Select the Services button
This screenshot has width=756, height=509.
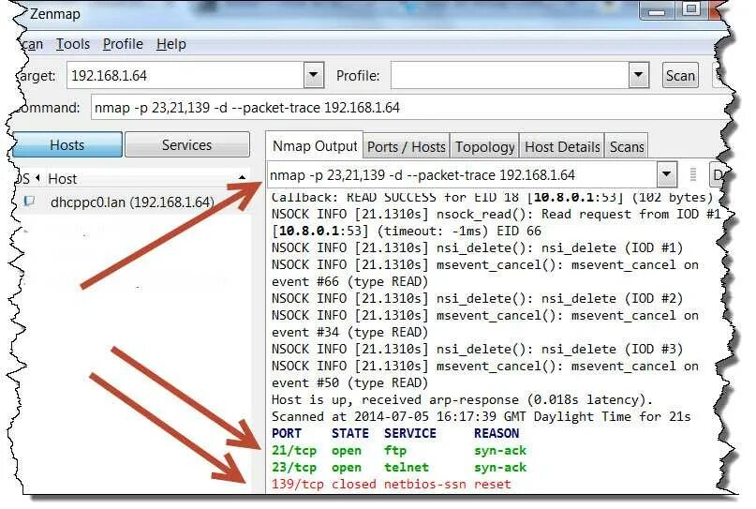187,144
